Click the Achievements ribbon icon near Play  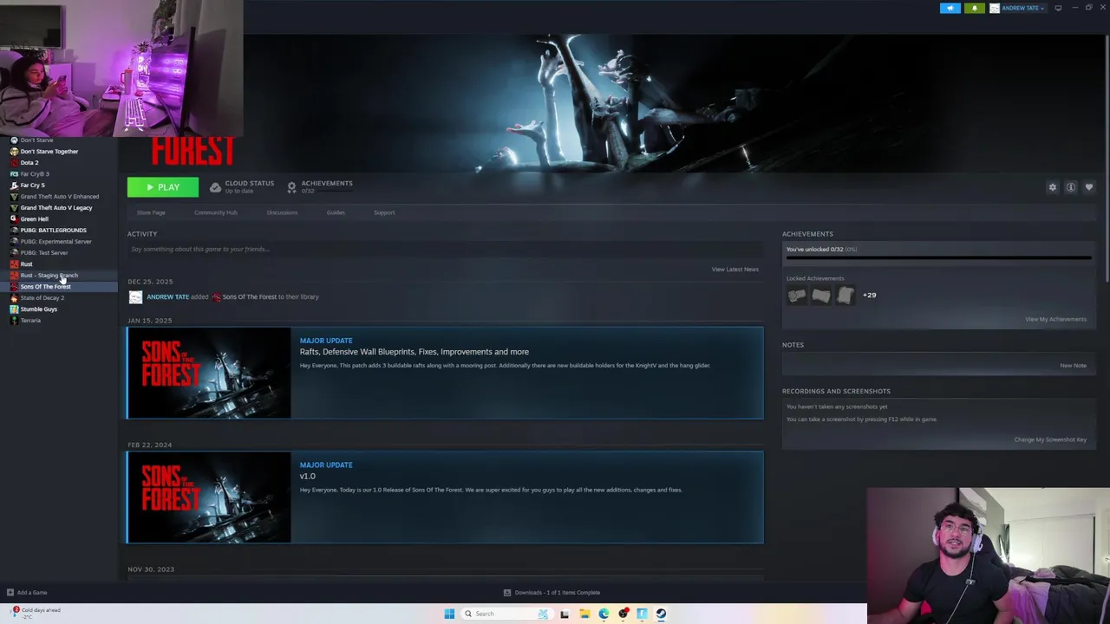click(x=291, y=187)
